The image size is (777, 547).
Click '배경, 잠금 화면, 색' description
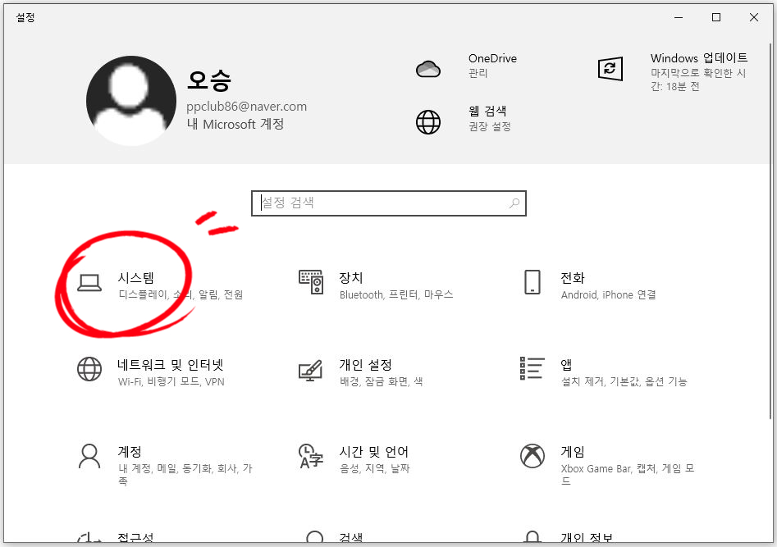(381, 381)
